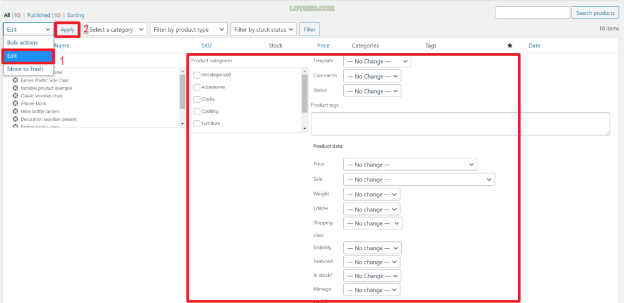Click the Apply button
Screen dimensions: 624x303
[x=67, y=29]
